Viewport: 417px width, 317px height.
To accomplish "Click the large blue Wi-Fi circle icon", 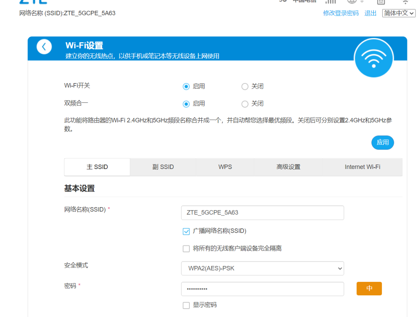I will (373, 58).
